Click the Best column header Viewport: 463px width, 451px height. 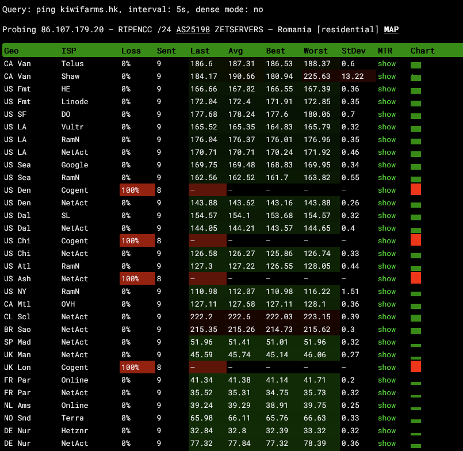pyautogui.click(x=275, y=51)
